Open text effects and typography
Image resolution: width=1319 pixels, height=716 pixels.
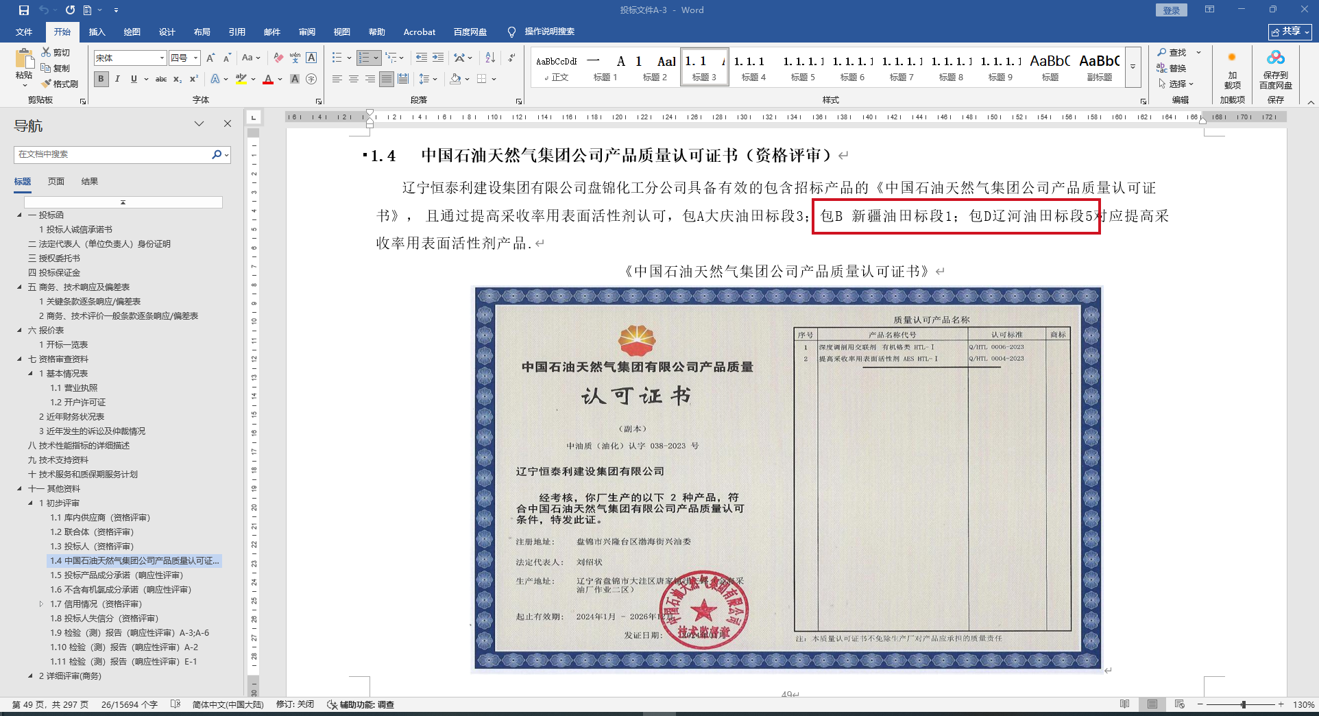tap(215, 79)
